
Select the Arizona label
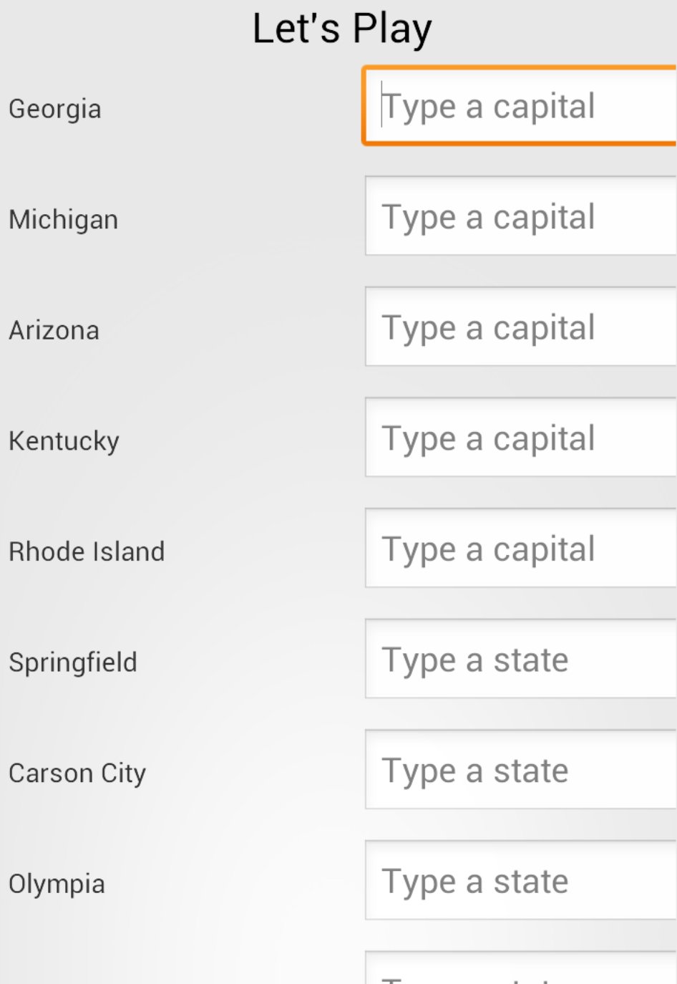point(54,331)
